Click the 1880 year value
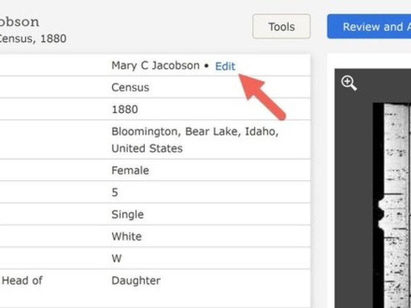This screenshot has width=411, height=308. click(x=124, y=109)
